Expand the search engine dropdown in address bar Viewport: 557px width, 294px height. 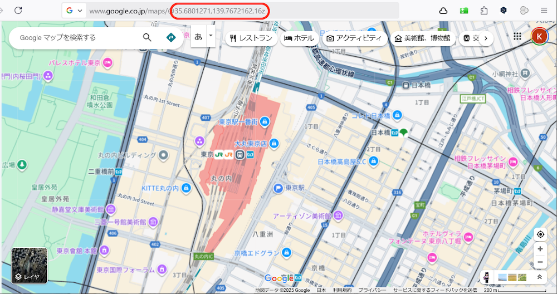pos(75,11)
